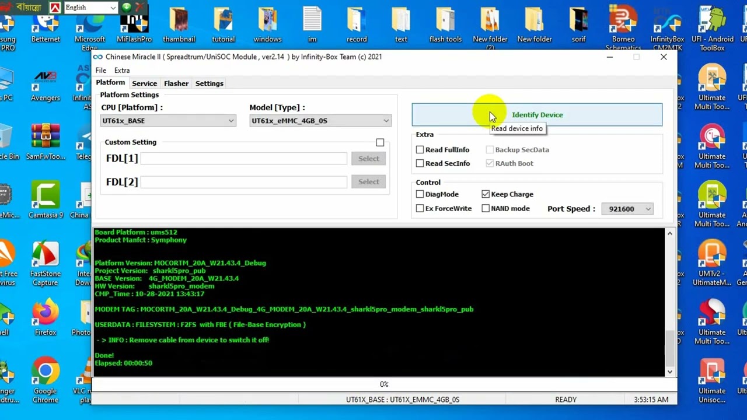The height and width of the screenshot is (420, 747).
Task: Open the im file icon
Action: pyautogui.click(x=312, y=24)
